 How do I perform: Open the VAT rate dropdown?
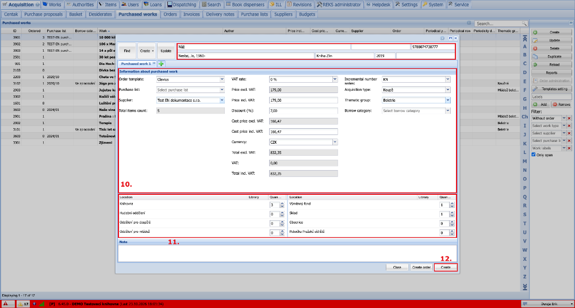click(335, 79)
